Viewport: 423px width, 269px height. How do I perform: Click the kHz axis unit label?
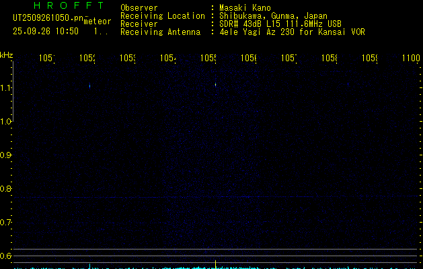(x=7, y=55)
